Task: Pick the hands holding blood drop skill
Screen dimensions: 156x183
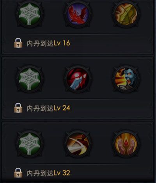Action: pos(126,144)
